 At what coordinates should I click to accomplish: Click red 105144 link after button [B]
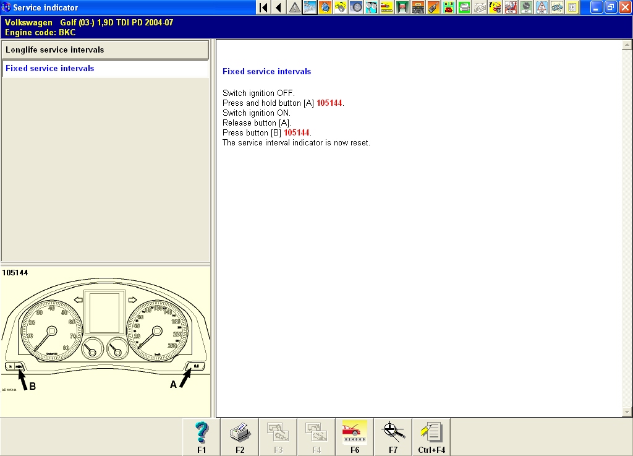(x=296, y=133)
